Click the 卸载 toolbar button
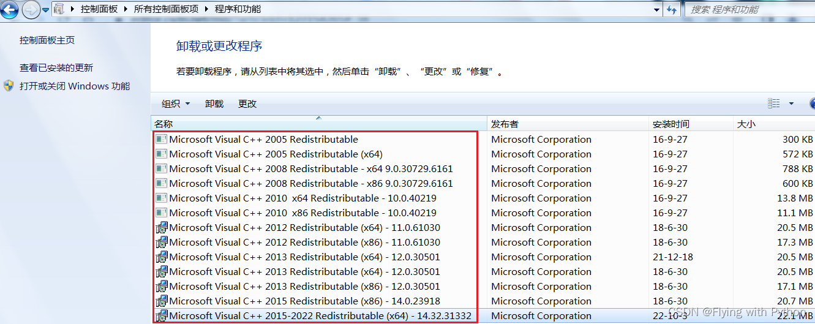Viewport: 815px width, 324px height. click(214, 104)
